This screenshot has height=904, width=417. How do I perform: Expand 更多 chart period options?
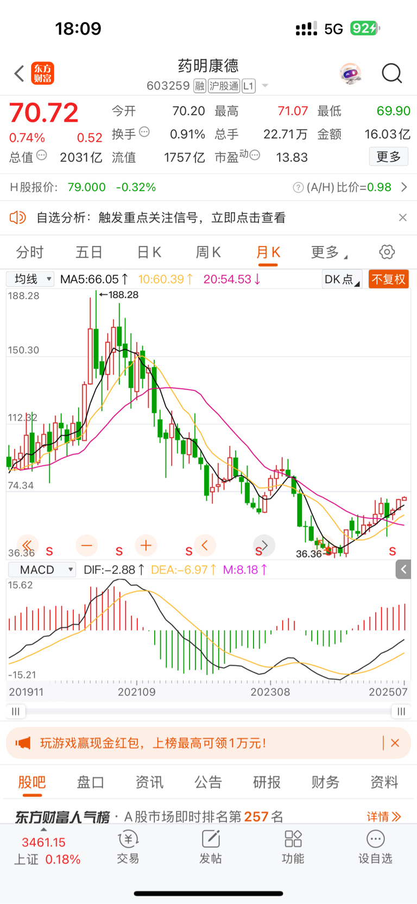[x=328, y=252]
